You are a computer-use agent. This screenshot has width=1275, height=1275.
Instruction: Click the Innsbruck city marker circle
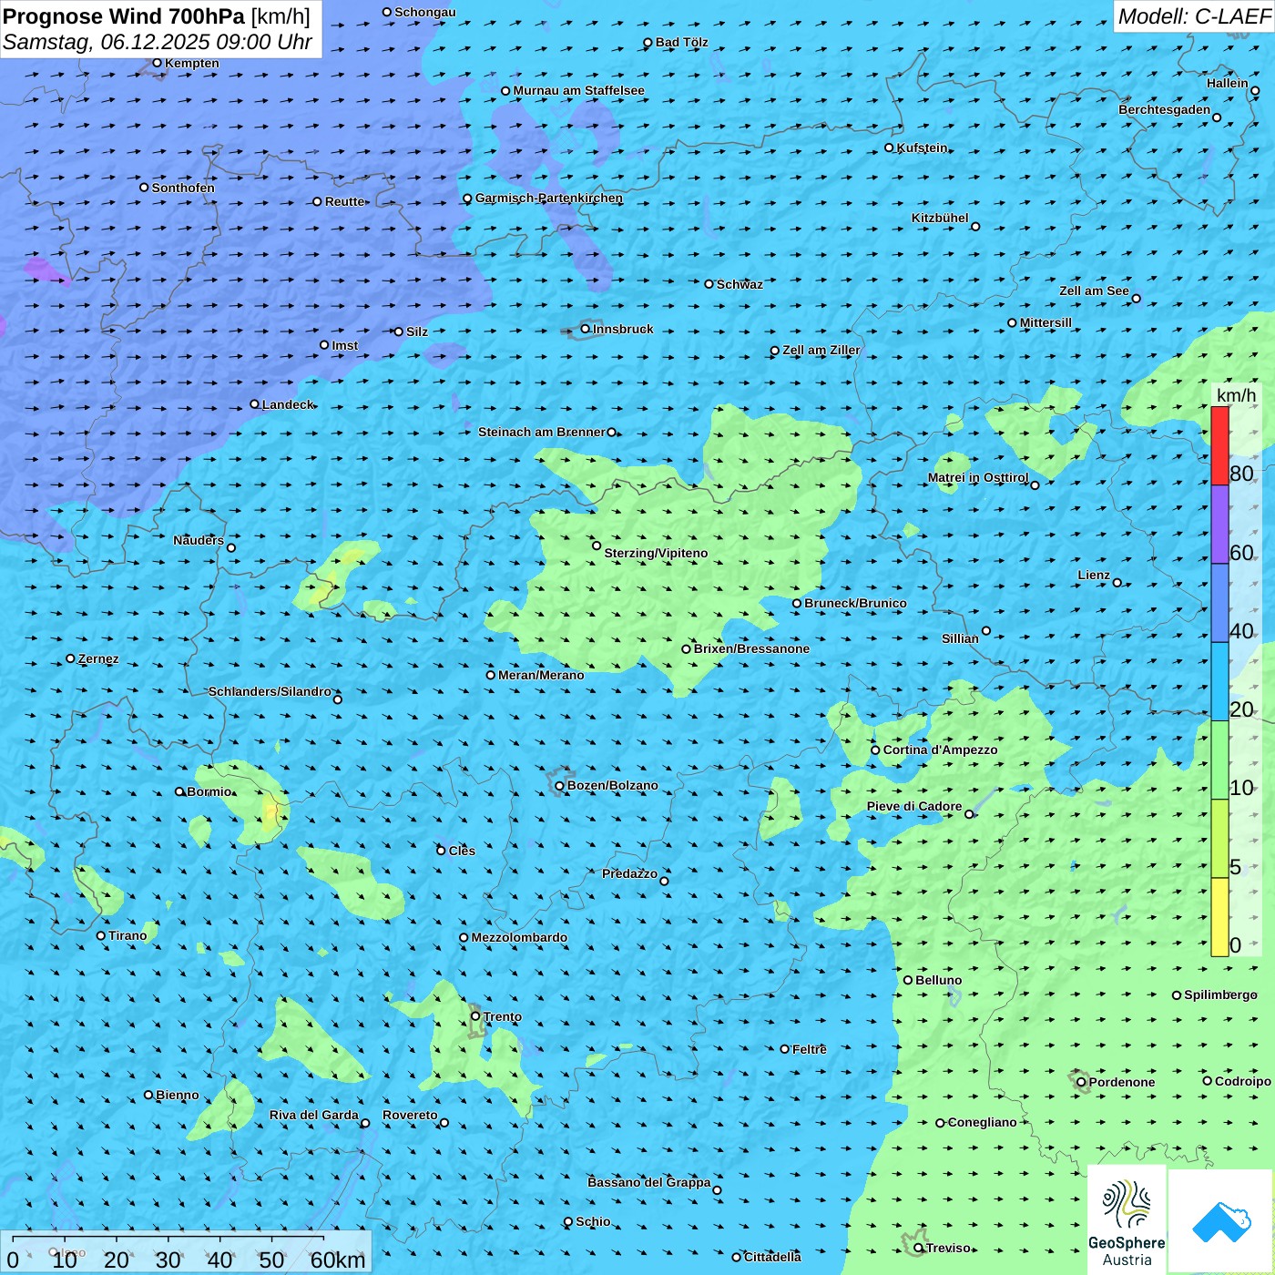click(x=586, y=329)
